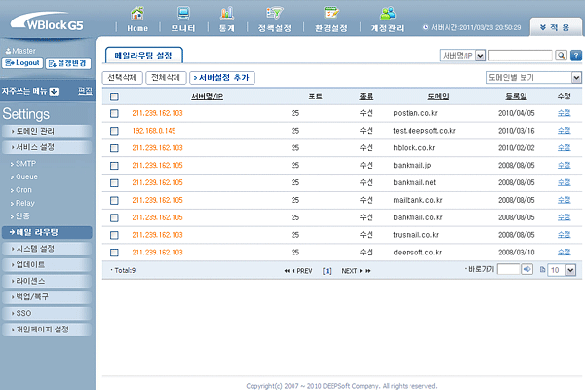Select the 메일라우팅 설정 tab
The height and width of the screenshot is (390, 585).
click(x=143, y=56)
